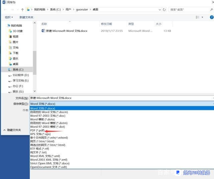The width and height of the screenshot is (214, 179).
Task: Select 下载 folder in the sidebar
Action: [15, 53]
